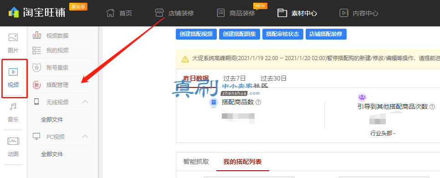The width and height of the screenshot is (440, 178).
Task: Switch to the 昨日数据 tab
Action: [x=196, y=78]
